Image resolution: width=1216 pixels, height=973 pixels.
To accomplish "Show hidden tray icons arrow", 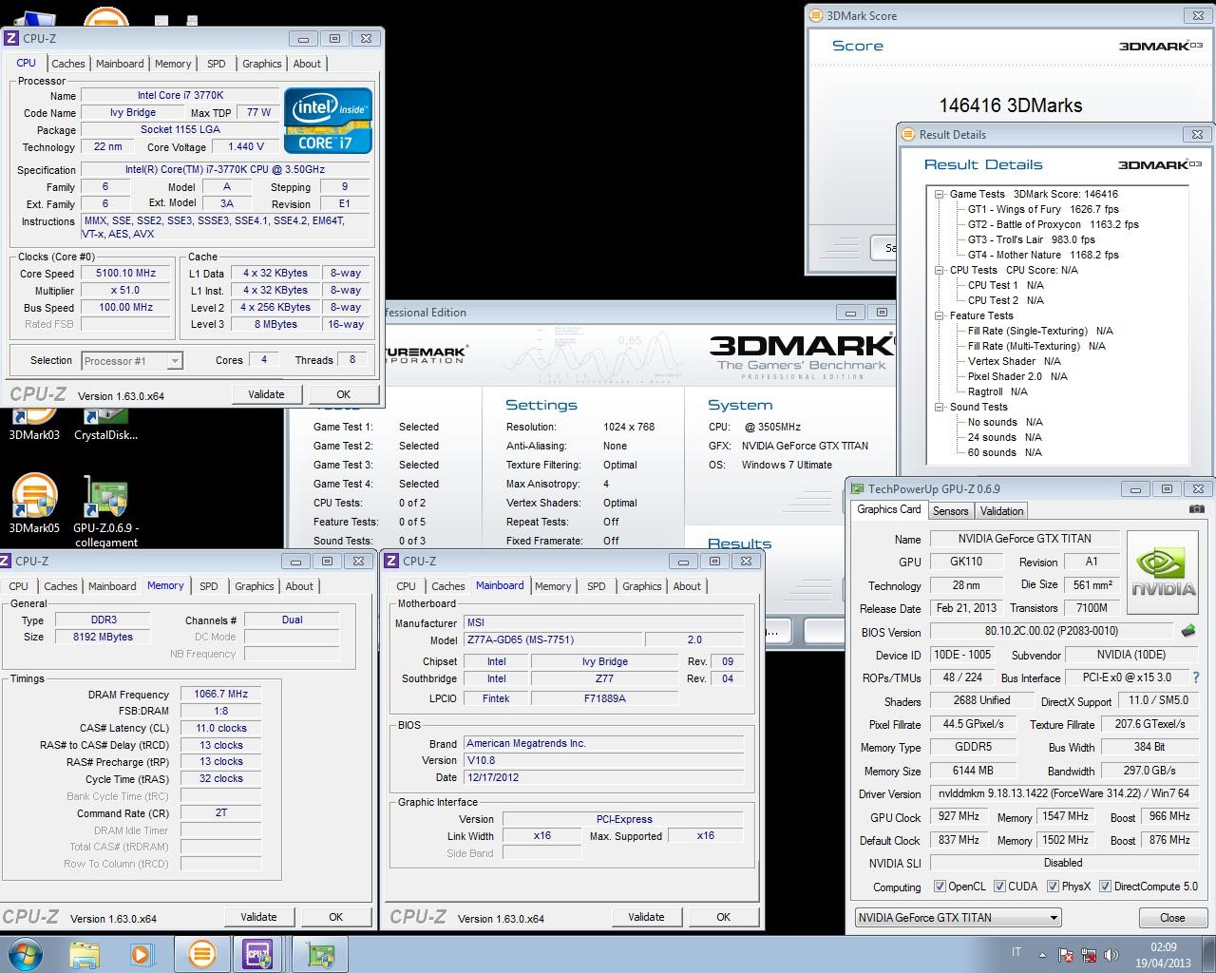I will tap(1042, 955).
